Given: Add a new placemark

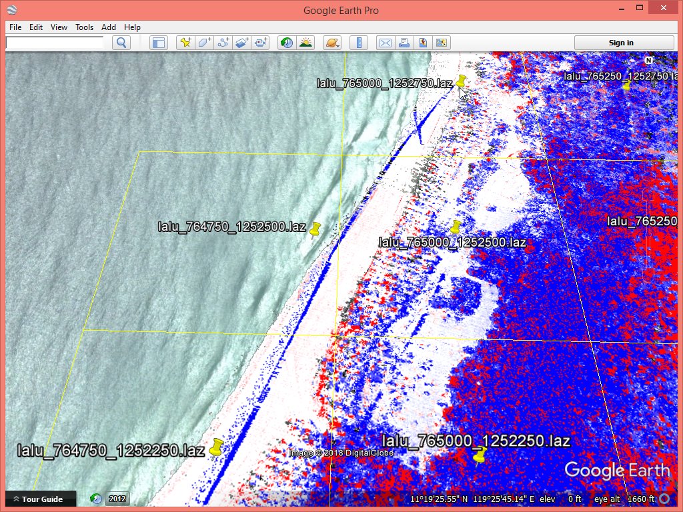Looking at the screenshot, I should pyautogui.click(x=185, y=43).
